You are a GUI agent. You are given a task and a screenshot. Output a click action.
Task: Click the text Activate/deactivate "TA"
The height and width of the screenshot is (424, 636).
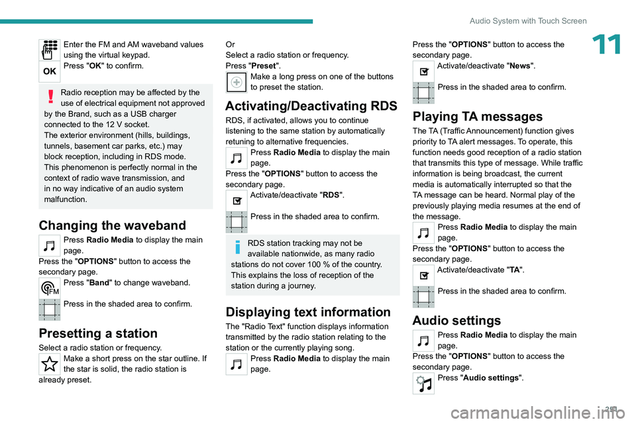click(481, 270)
